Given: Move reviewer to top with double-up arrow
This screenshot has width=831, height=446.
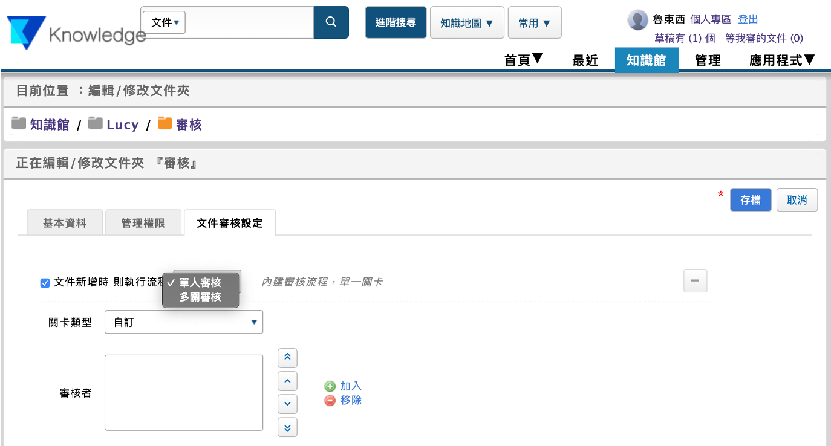Looking at the screenshot, I should pyautogui.click(x=287, y=358).
